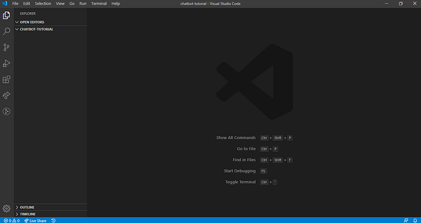Open the Manage gear icon
The width and height of the screenshot is (421, 223).
7,209
